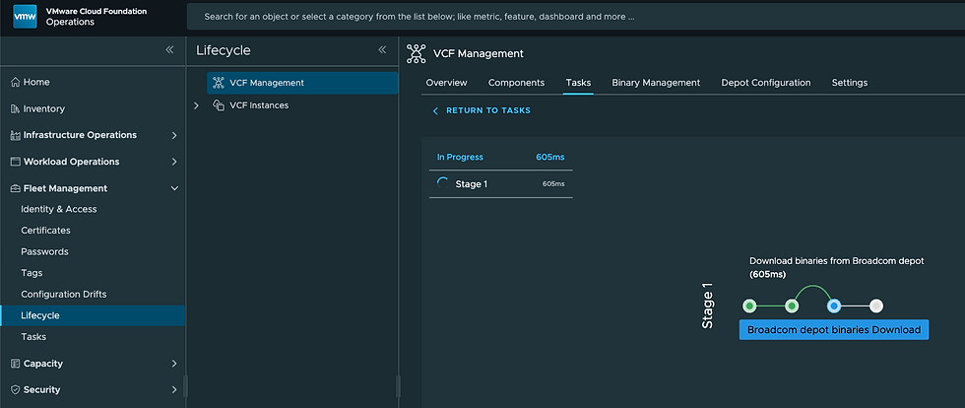Click the Inventory icon in sidebar

click(15, 109)
